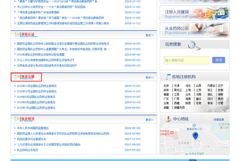Open 中华人民共和国药品管理法 article
This screenshot has width=238, height=161.
click(33, 128)
